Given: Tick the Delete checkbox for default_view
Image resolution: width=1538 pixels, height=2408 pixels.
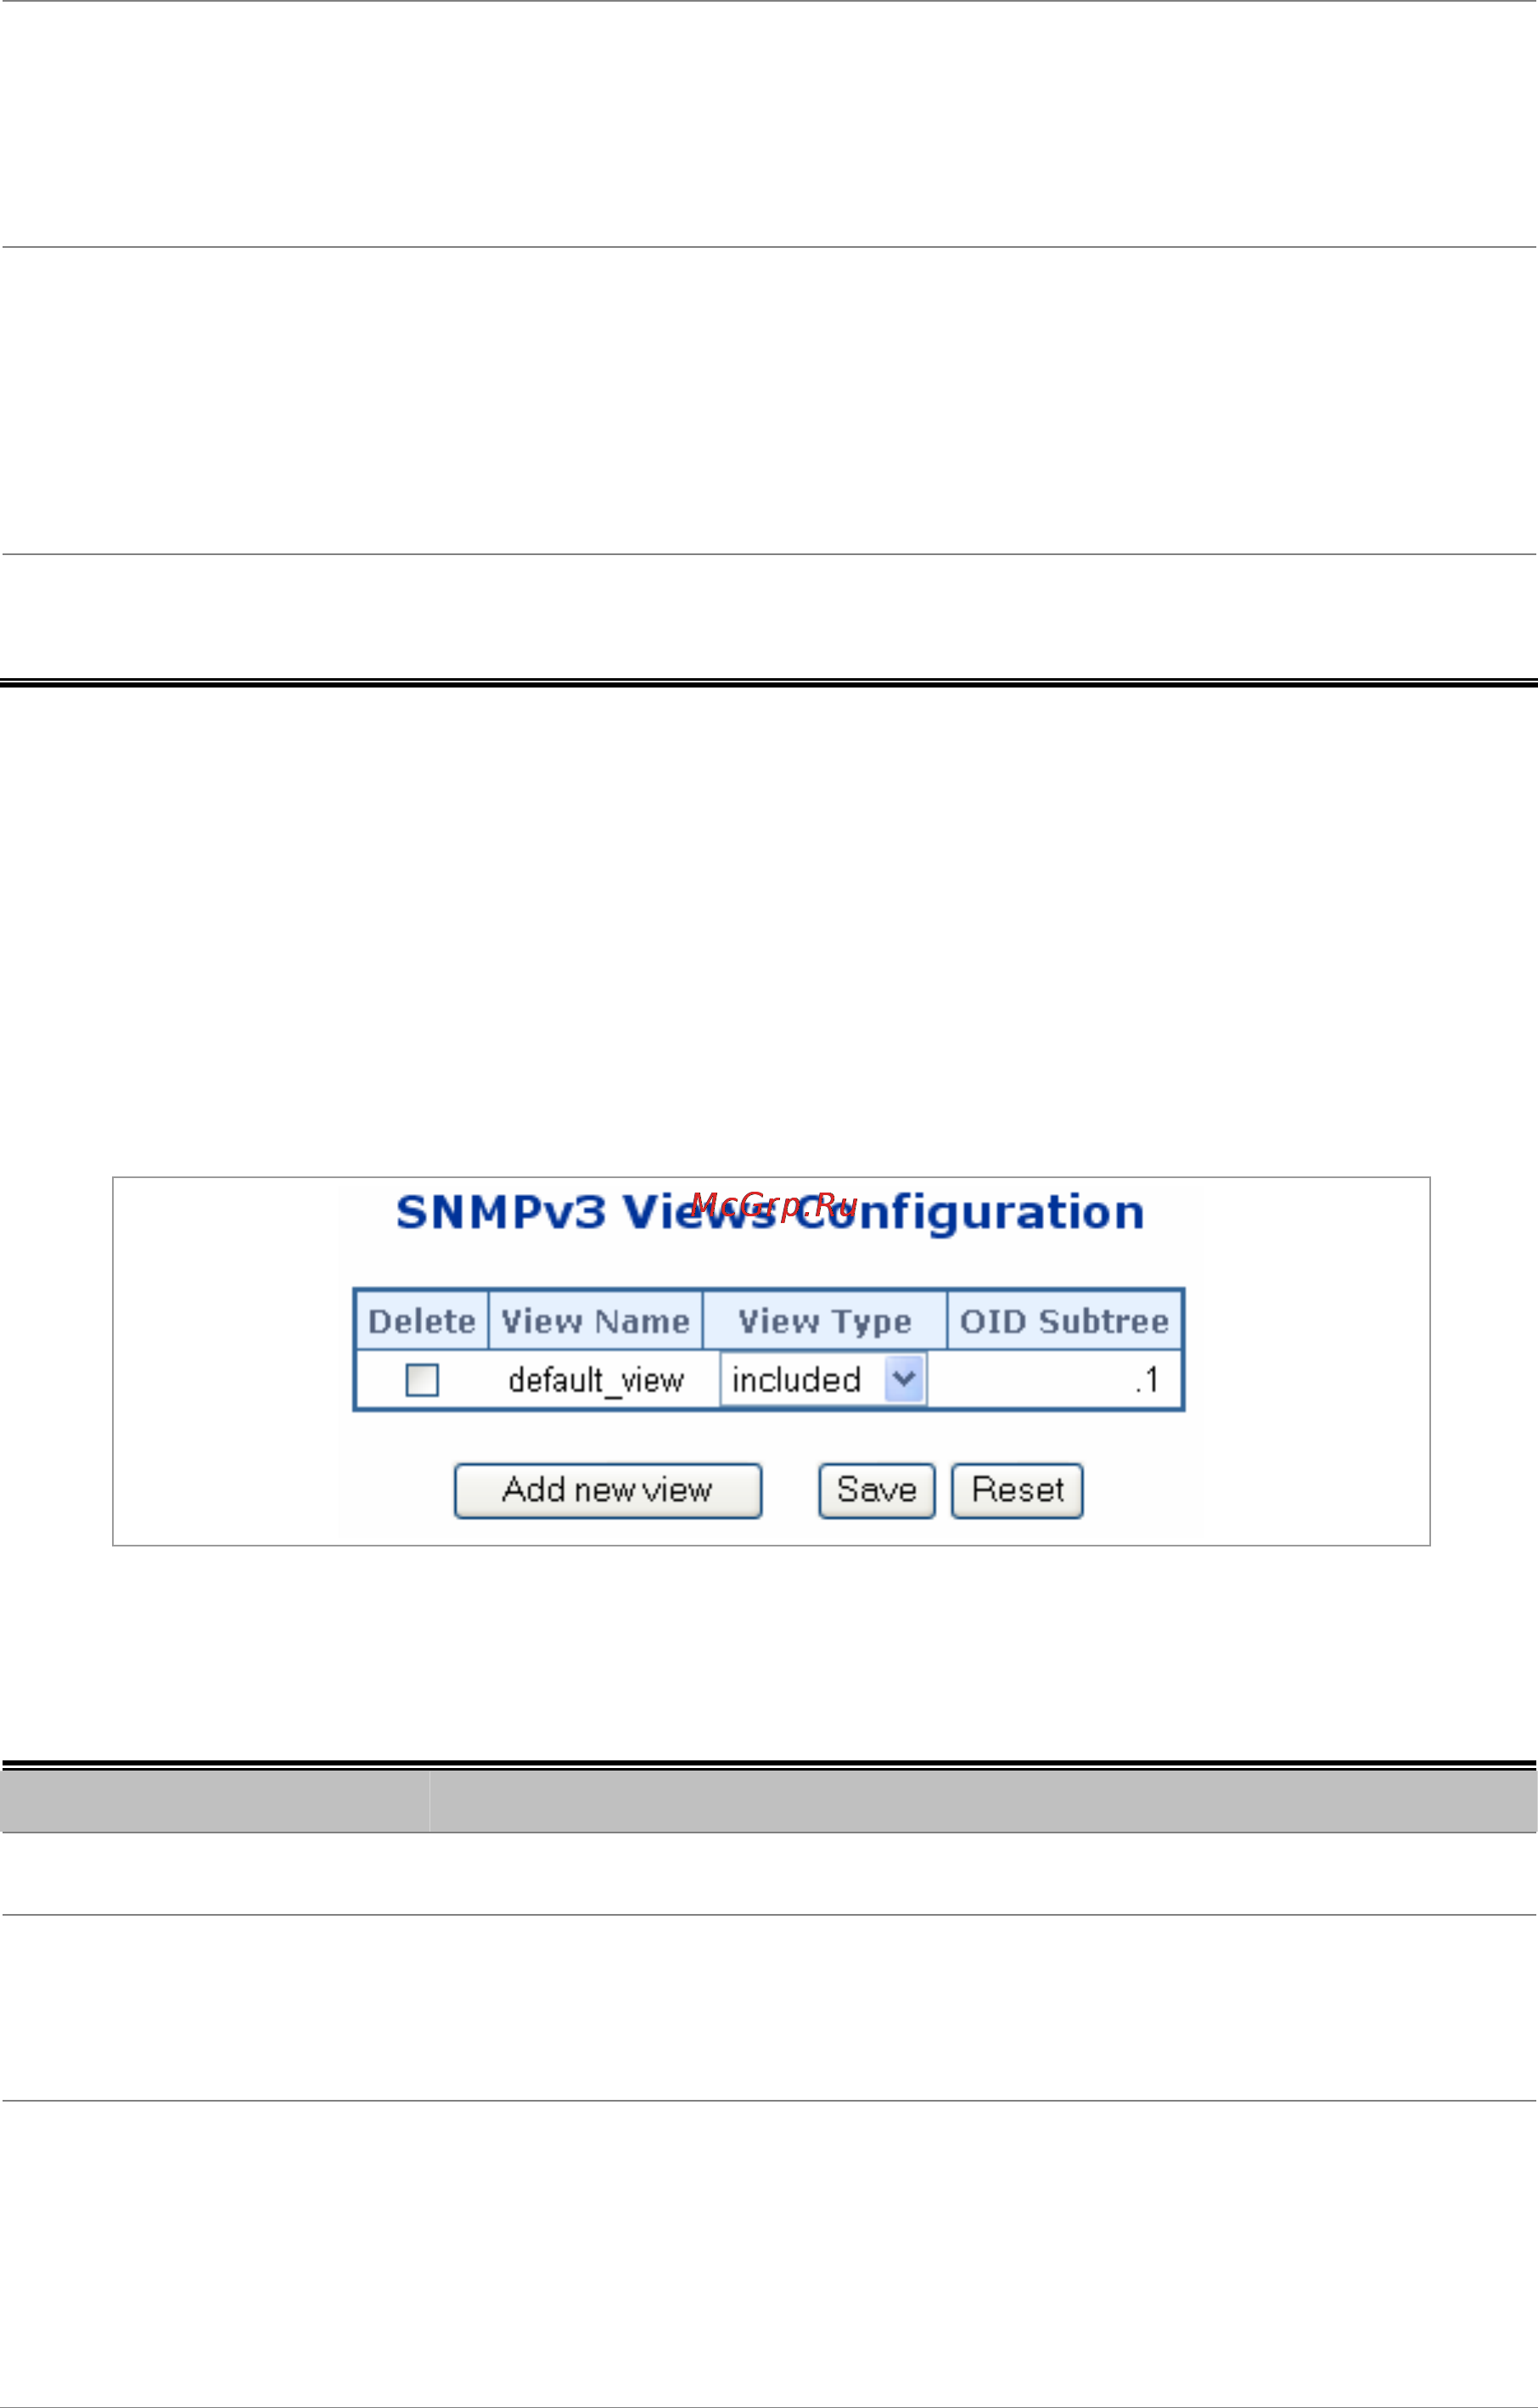Looking at the screenshot, I should point(422,1380).
